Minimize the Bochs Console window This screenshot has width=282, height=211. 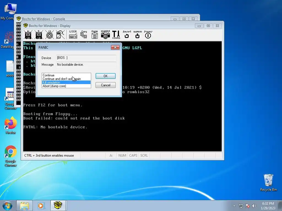click(175, 19)
